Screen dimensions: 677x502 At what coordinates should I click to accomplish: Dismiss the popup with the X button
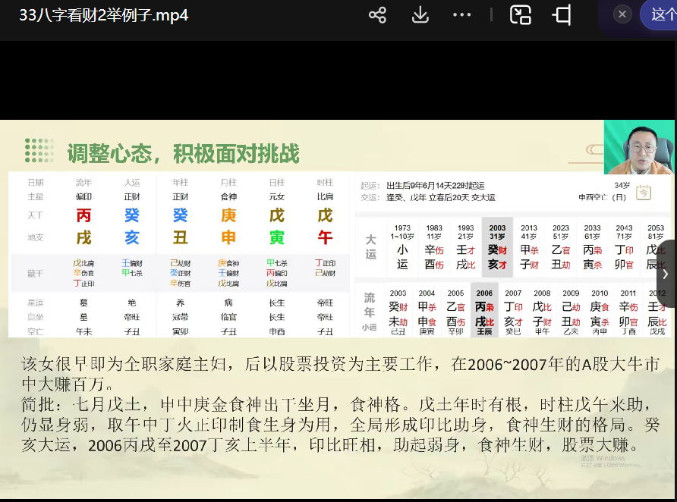622,14
